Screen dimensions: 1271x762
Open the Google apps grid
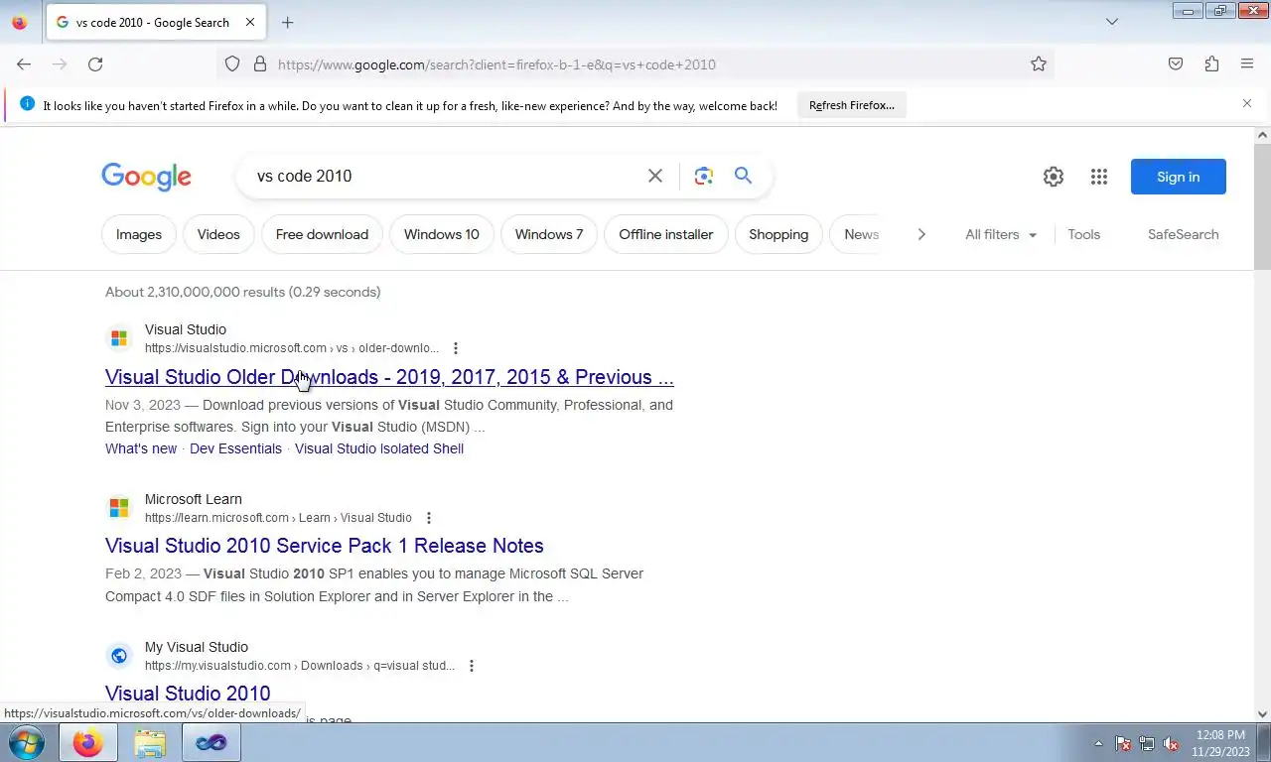coord(1099,177)
